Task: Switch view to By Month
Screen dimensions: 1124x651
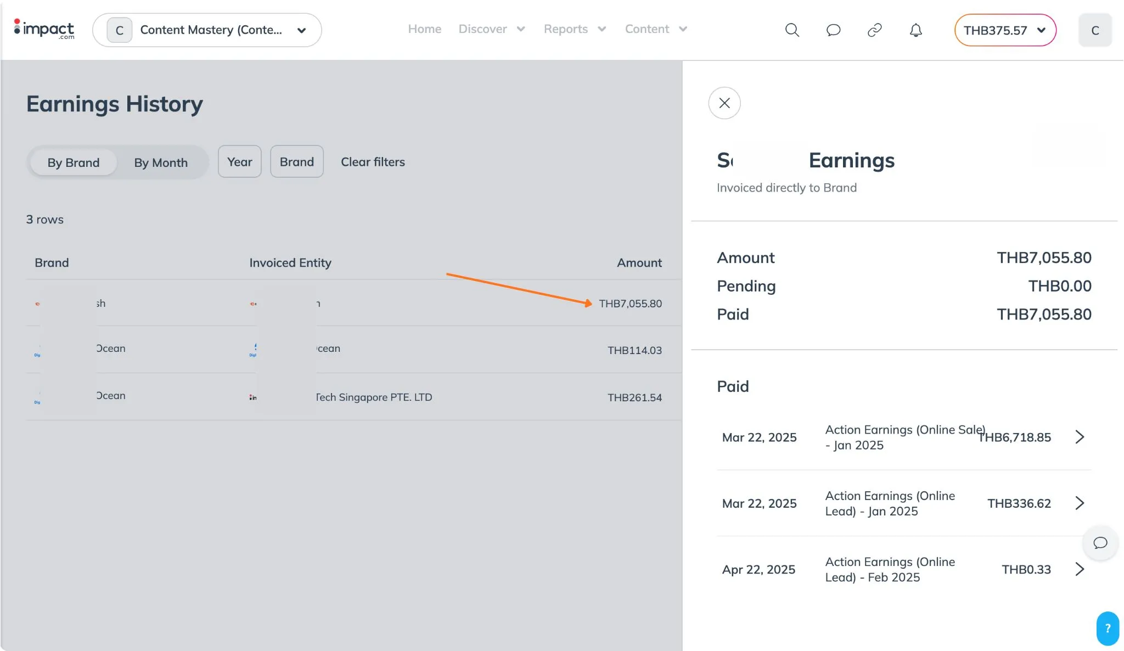Action: [x=161, y=162]
